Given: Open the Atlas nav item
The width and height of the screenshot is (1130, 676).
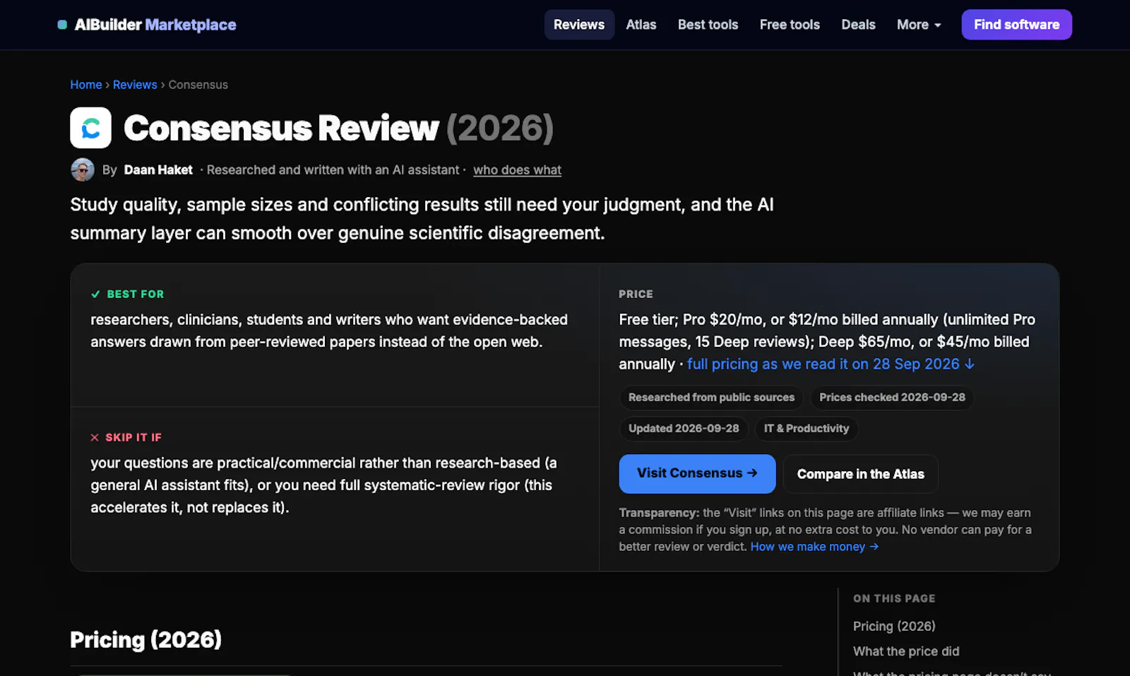Looking at the screenshot, I should click(641, 25).
